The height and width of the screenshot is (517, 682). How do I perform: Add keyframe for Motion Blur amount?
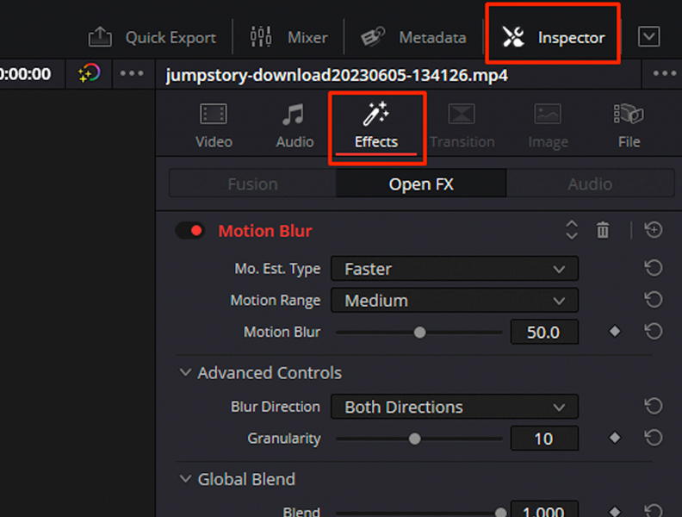[x=615, y=332]
